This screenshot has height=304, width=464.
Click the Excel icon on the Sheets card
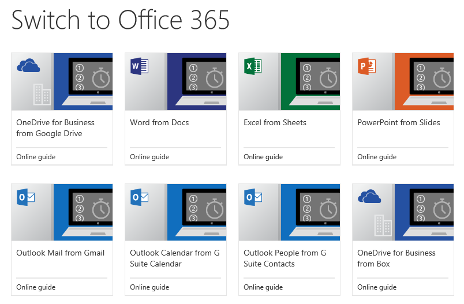point(253,66)
